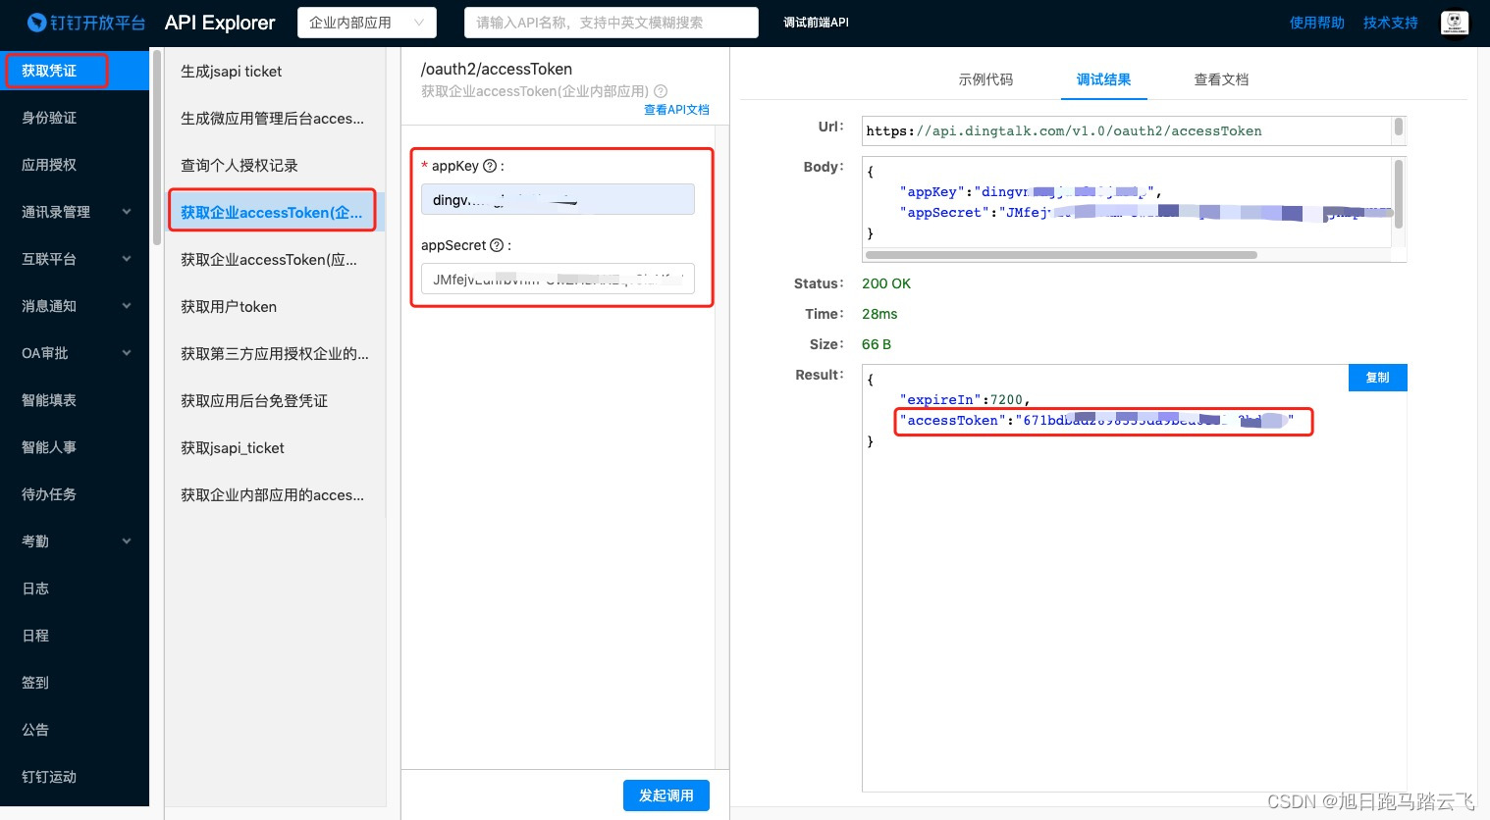Click the API Explorer title
The width and height of the screenshot is (1490, 820).
[220, 23]
